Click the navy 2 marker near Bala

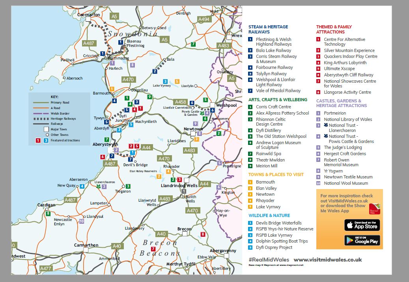coord(155,71)
